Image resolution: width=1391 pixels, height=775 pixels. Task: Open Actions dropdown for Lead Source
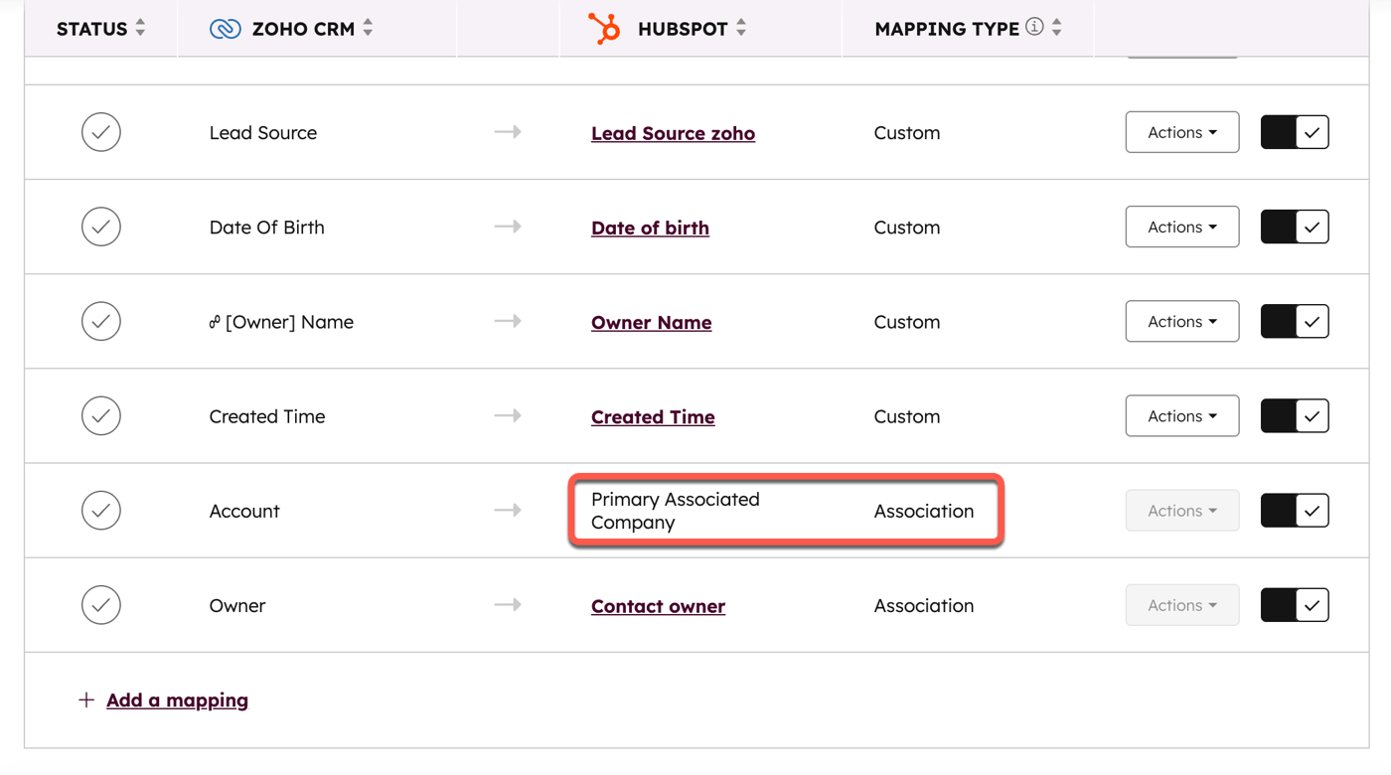(x=1182, y=132)
